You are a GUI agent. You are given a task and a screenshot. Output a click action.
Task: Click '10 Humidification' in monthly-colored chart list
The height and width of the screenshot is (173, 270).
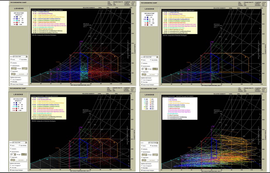(x=173, y=113)
